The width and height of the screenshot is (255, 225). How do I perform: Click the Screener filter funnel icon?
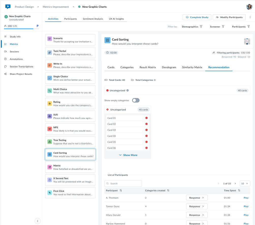coord(223,27)
